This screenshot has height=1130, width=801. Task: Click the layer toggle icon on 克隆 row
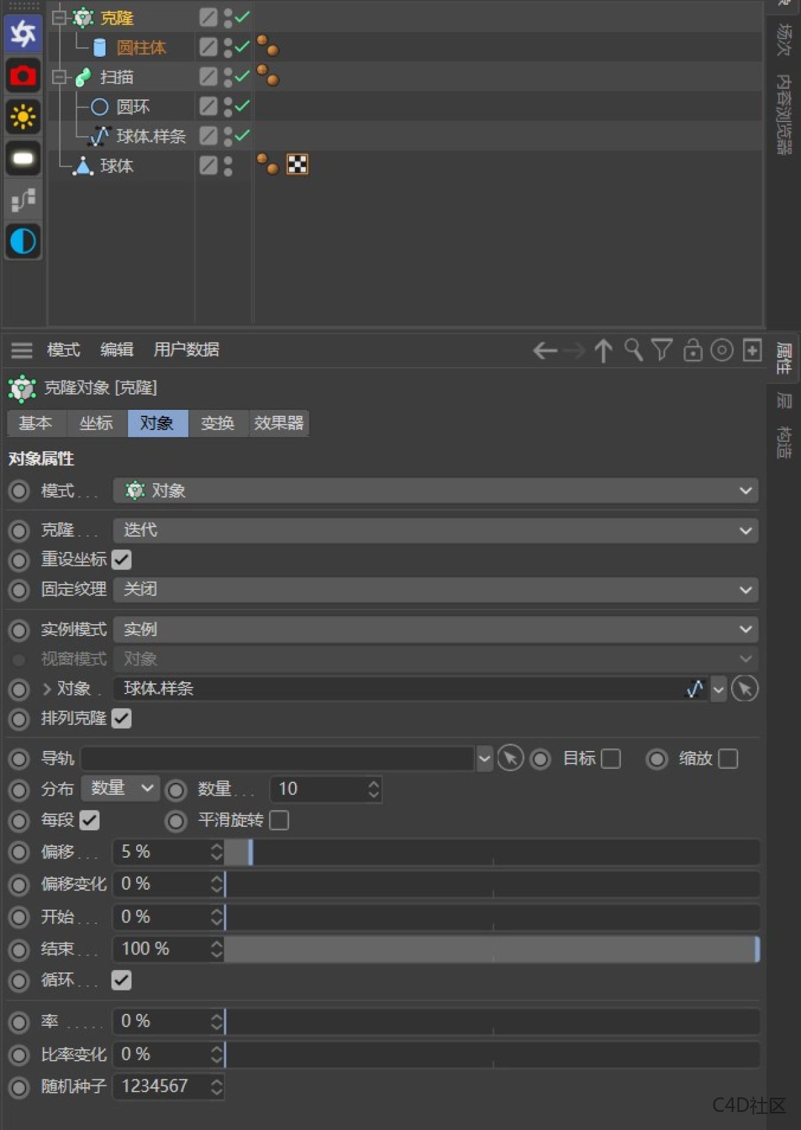(x=208, y=17)
